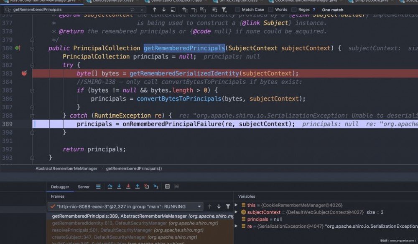Click the blue Step Into icon
The image size is (418, 244).
tap(119, 186)
